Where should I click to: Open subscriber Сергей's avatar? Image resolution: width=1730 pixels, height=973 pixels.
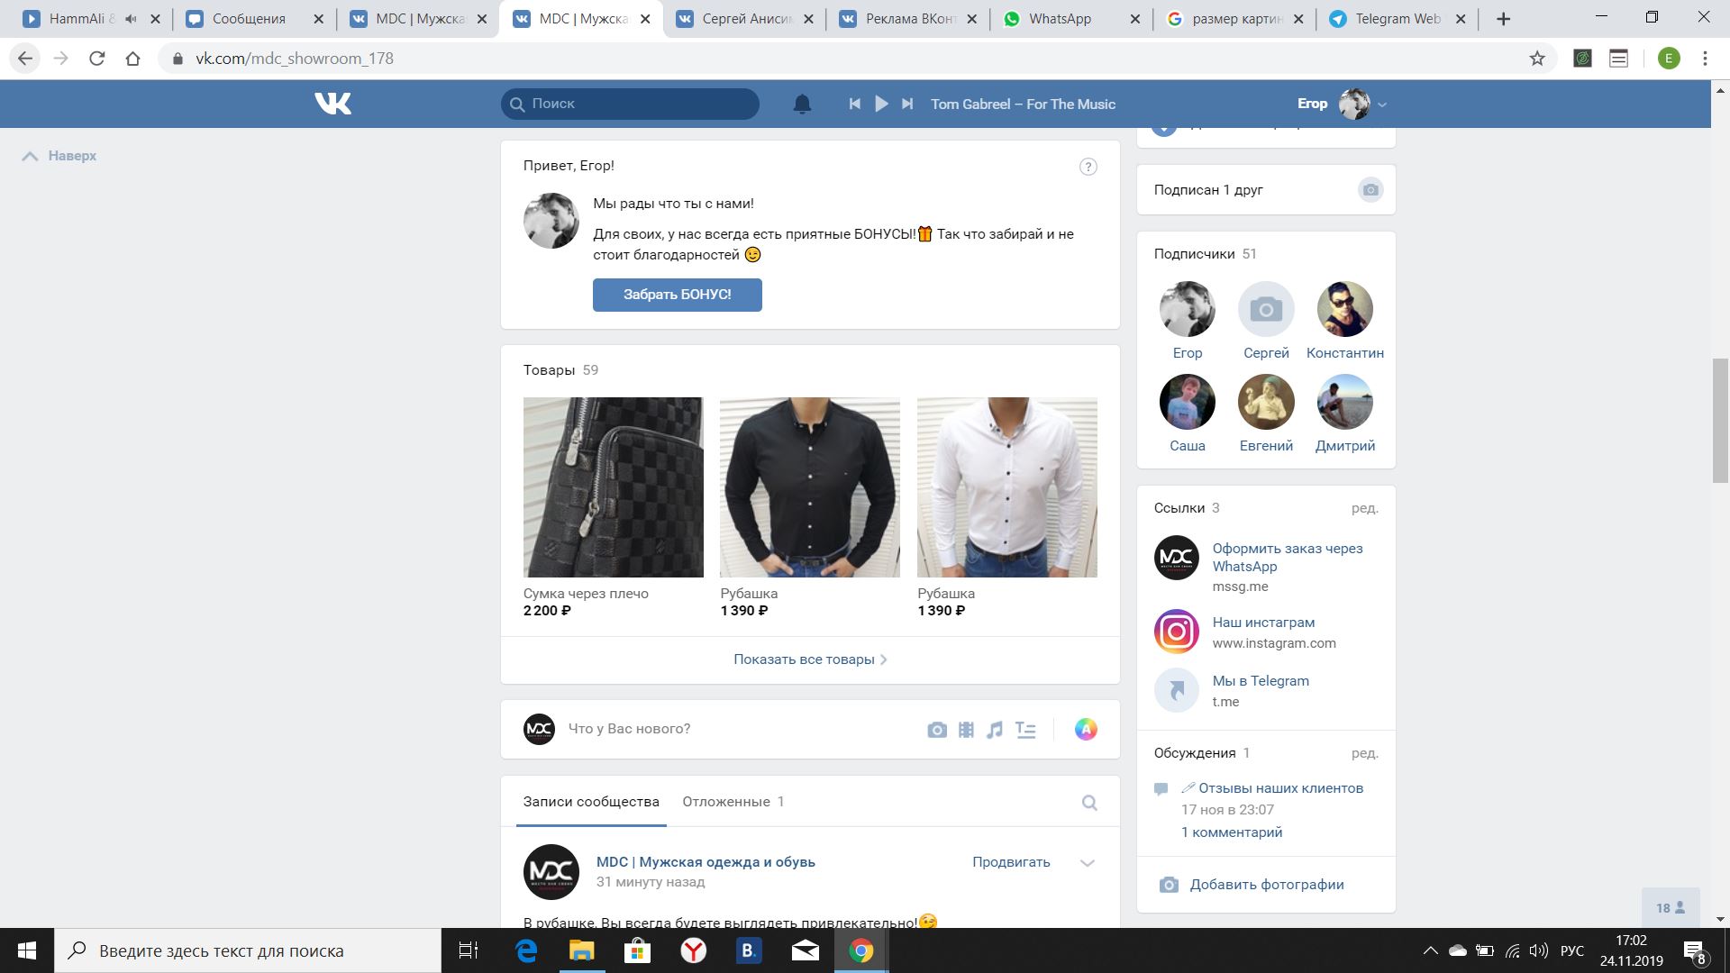[x=1266, y=309]
